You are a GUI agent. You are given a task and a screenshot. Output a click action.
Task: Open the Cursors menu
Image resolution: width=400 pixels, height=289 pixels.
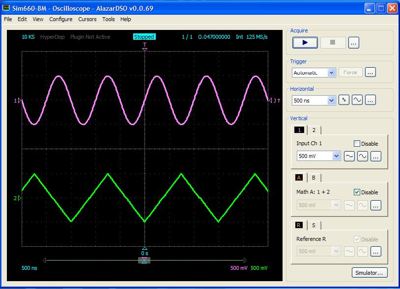click(87, 19)
